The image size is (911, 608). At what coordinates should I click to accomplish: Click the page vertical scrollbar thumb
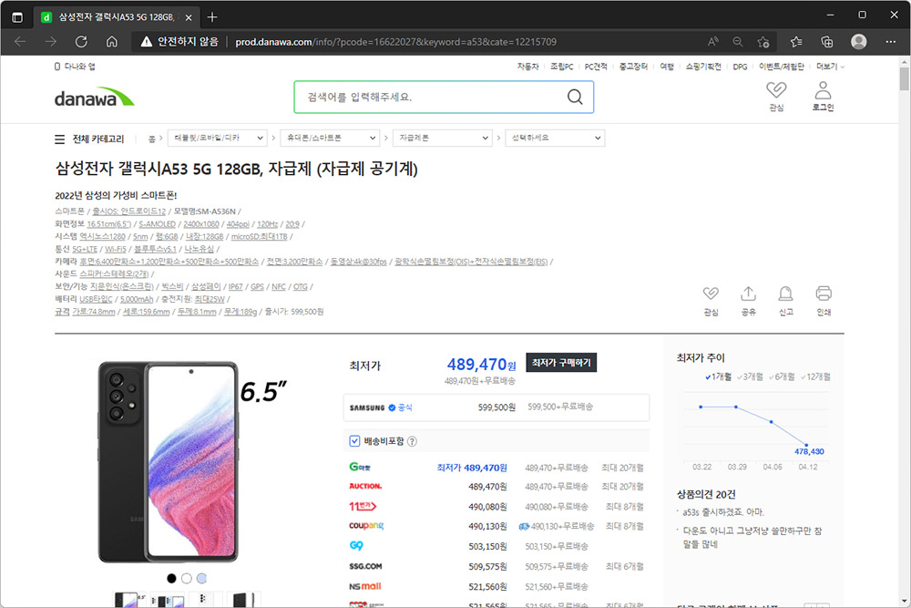[x=904, y=78]
